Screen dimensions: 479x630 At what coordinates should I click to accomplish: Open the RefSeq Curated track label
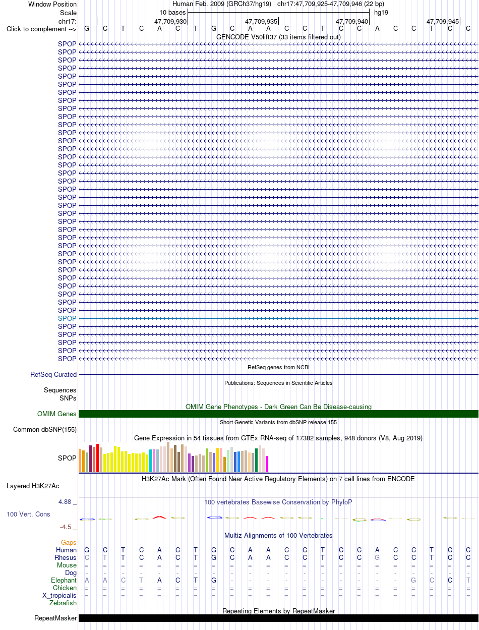click(53, 374)
